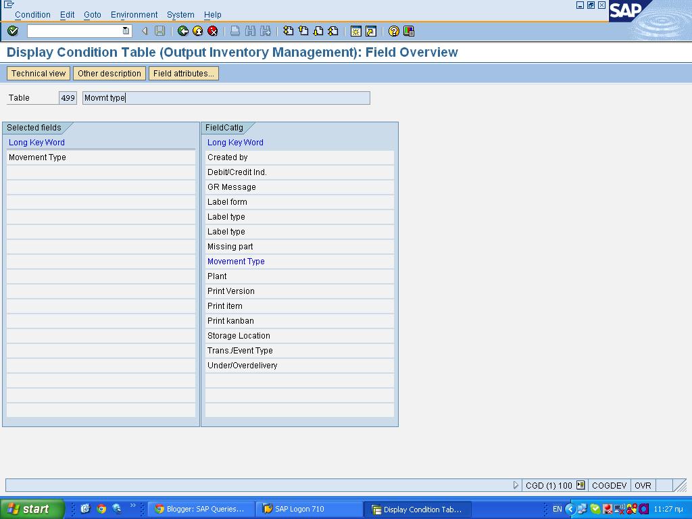The height and width of the screenshot is (519, 692).
Task: Select Under/Overdelivery in field catalog
Action: pos(299,366)
